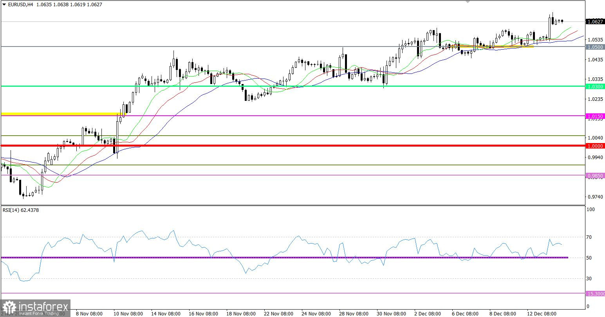605x317 pixels.
Task: Click the grey 1.0500 level tag
Action: [x=594, y=47]
